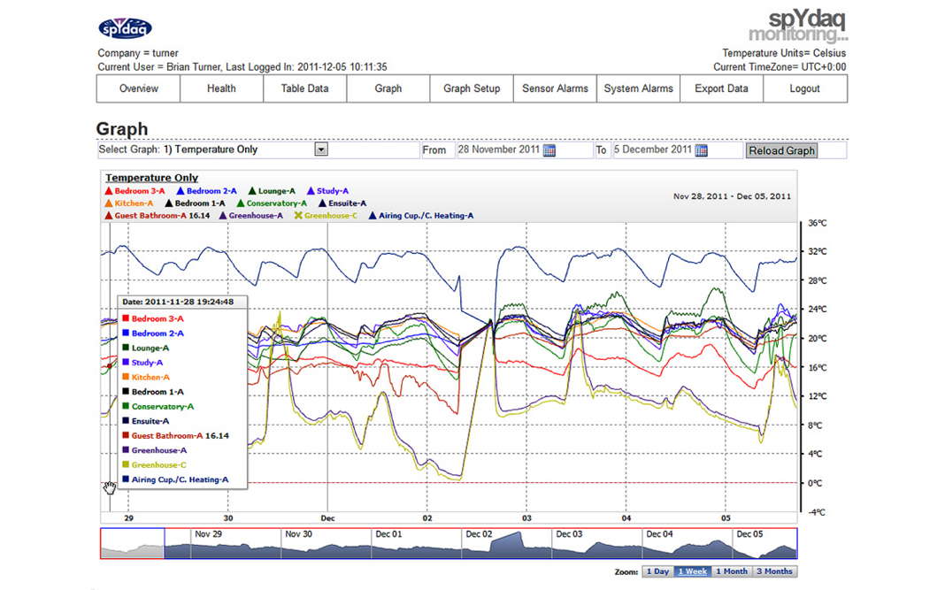Image resolution: width=945 pixels, height=590 pixels.
Task: Click the Greenhouse-C yellow X legend marker
Action: [298, 216]
